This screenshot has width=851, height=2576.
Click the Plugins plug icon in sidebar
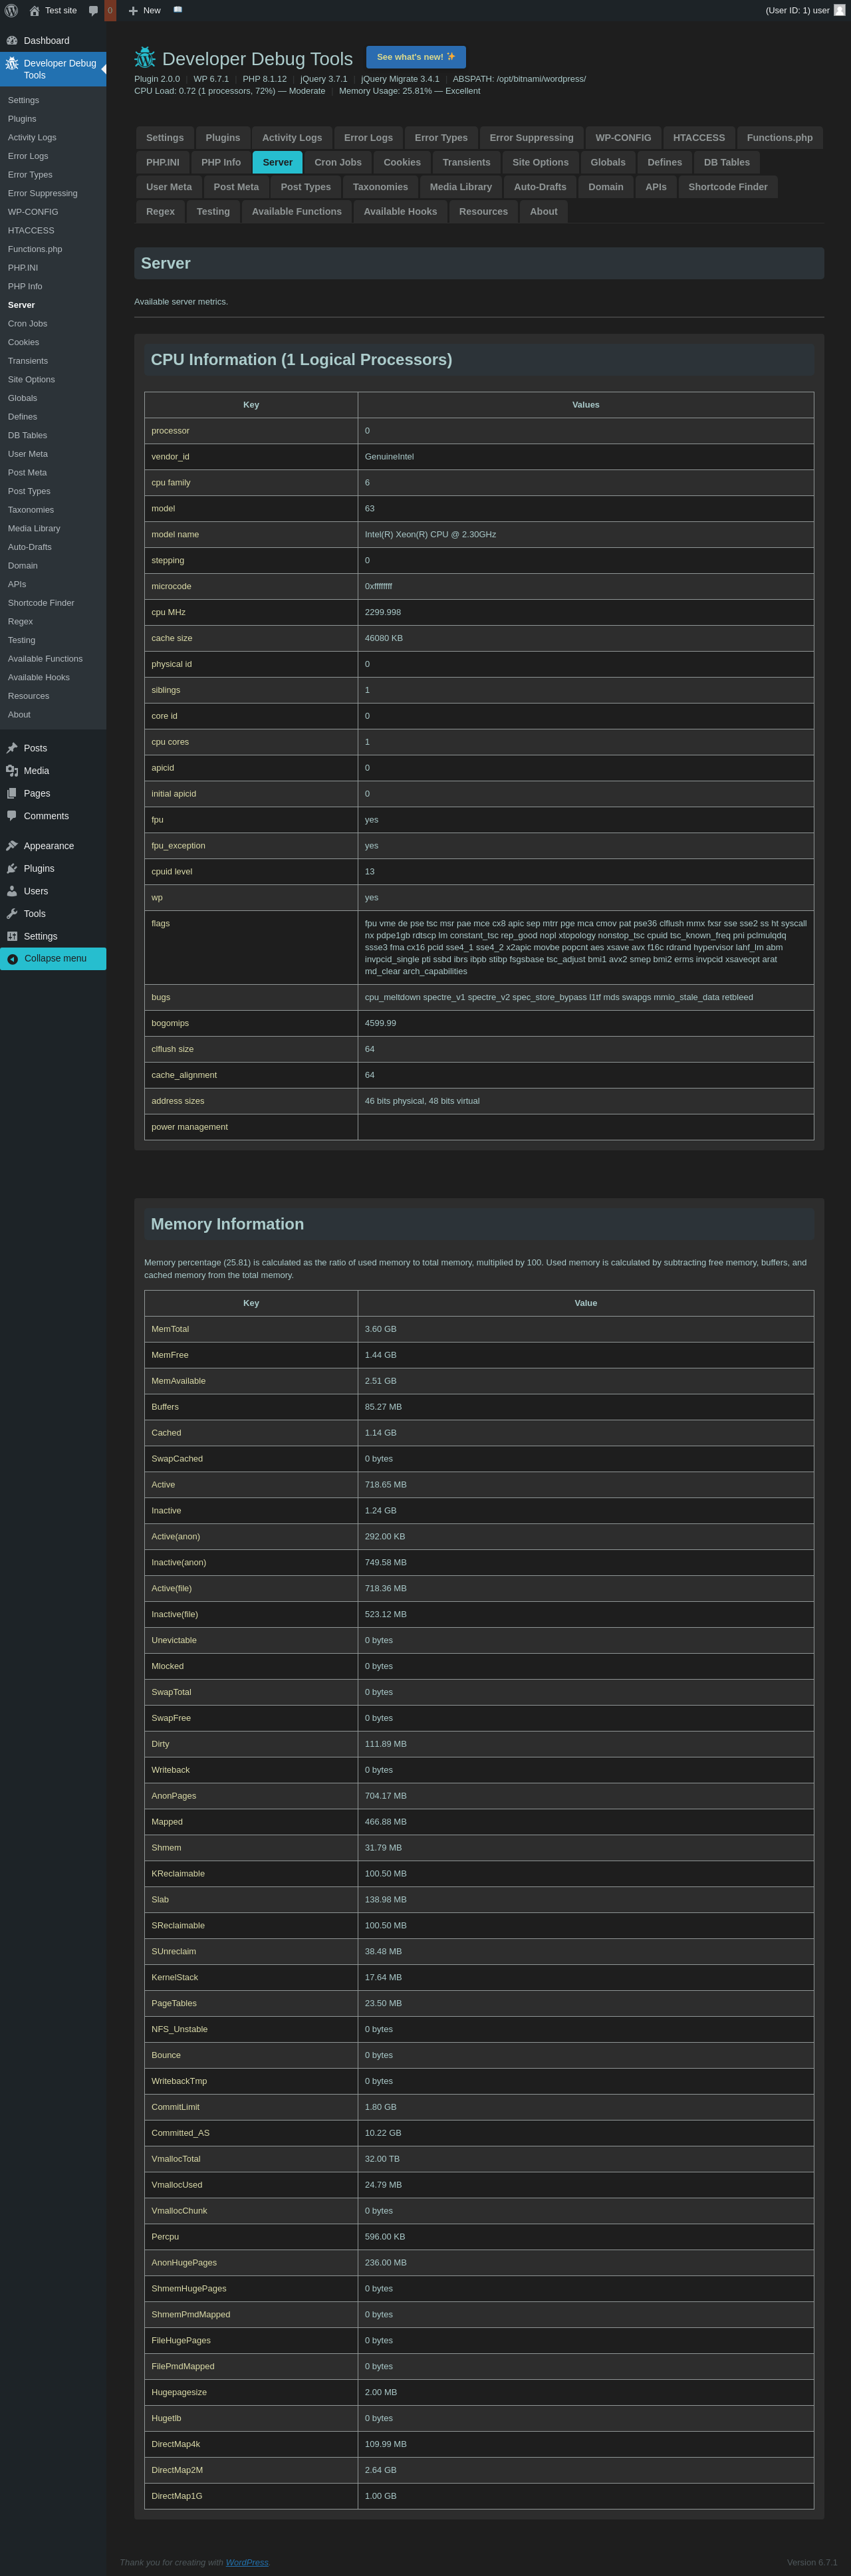12,869
